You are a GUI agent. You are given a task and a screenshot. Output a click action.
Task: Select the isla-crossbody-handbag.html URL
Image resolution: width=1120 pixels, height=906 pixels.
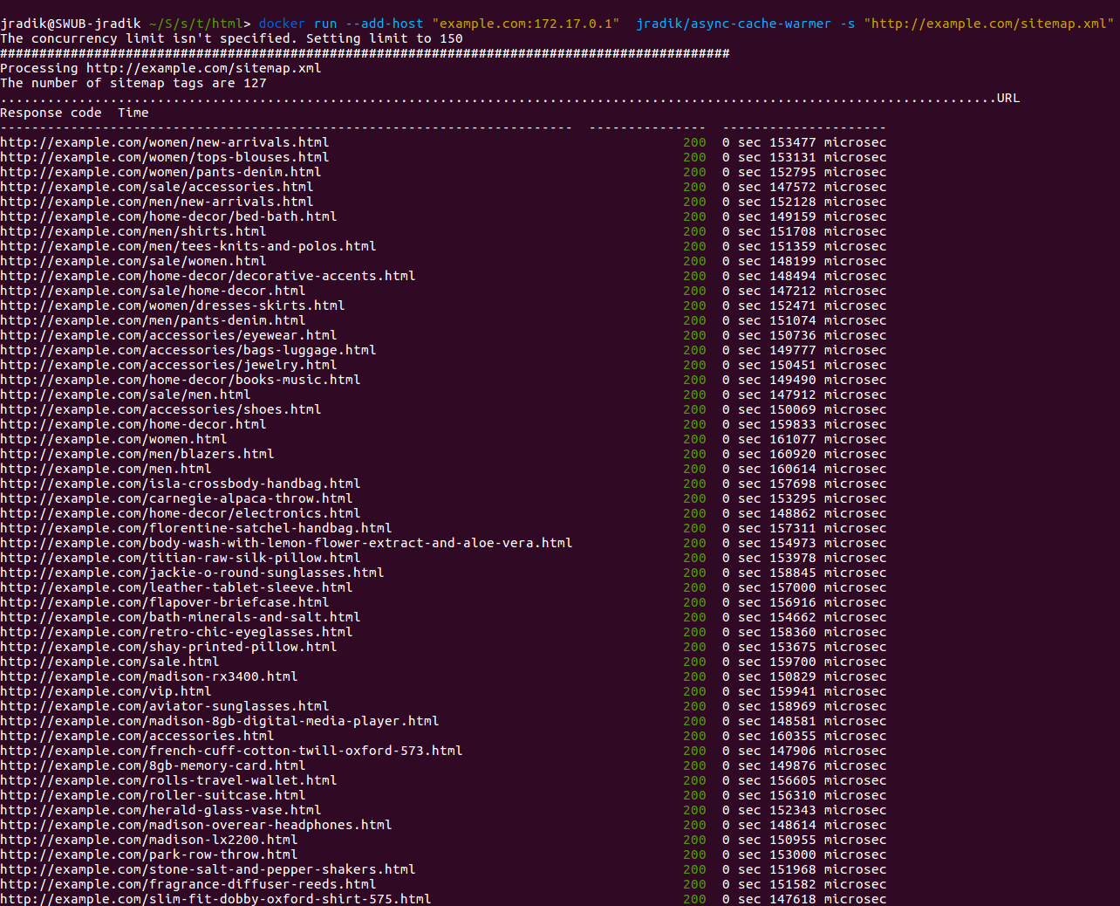[181, 484]
